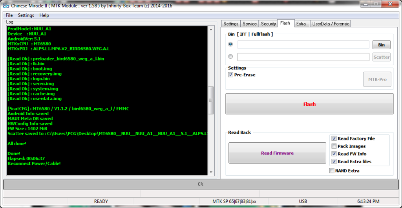The image size is (402, 208).
Task: Enable the Pack Images checkbox
Action: click(334, 146)
